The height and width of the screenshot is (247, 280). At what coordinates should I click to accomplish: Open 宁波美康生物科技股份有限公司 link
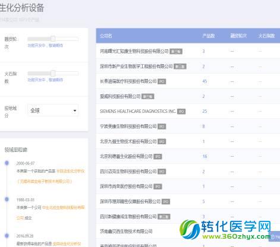pos(128,126)
